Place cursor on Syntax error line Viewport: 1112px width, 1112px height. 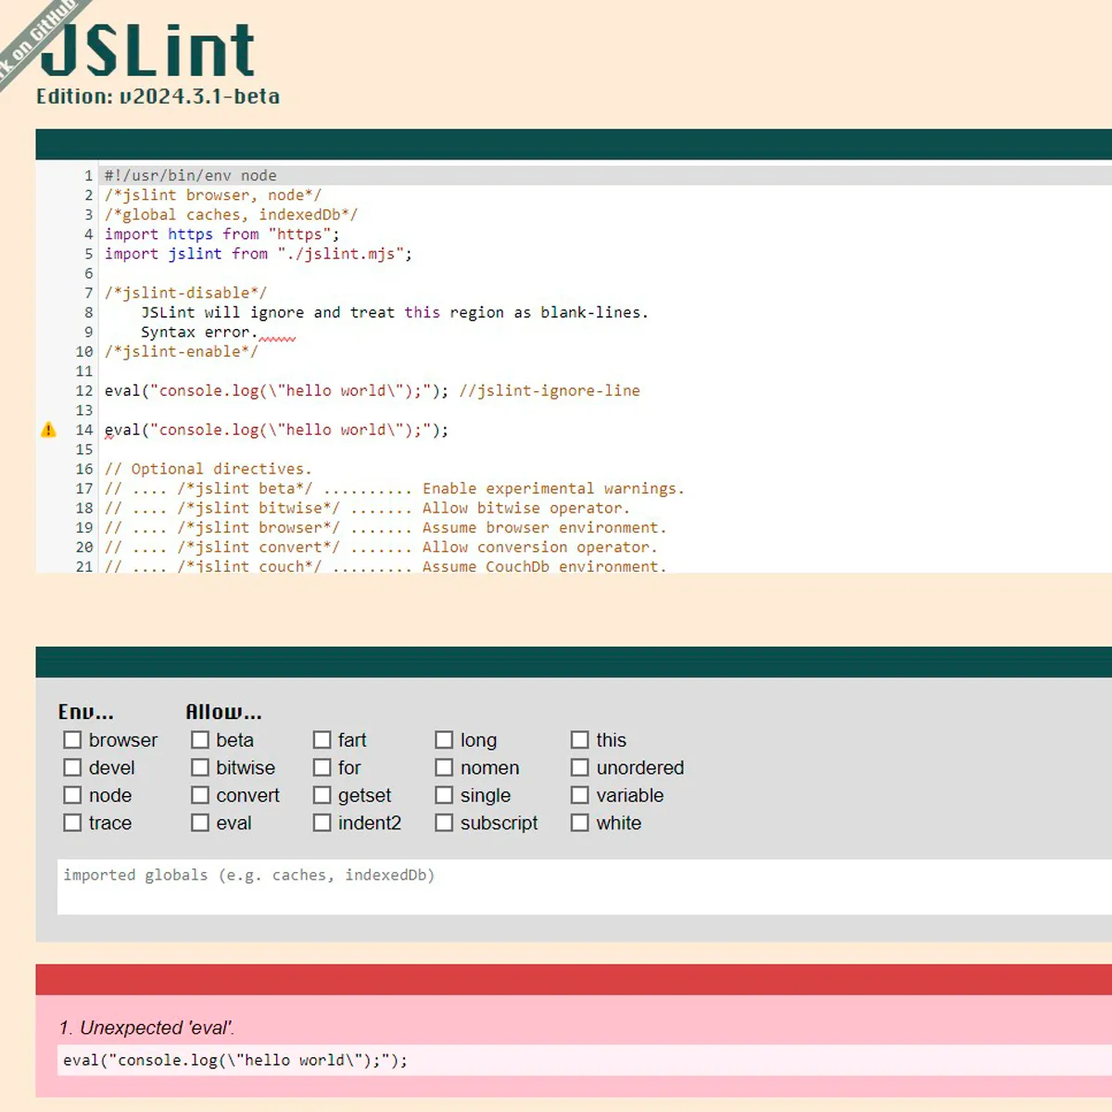click(x=199, y=332)
